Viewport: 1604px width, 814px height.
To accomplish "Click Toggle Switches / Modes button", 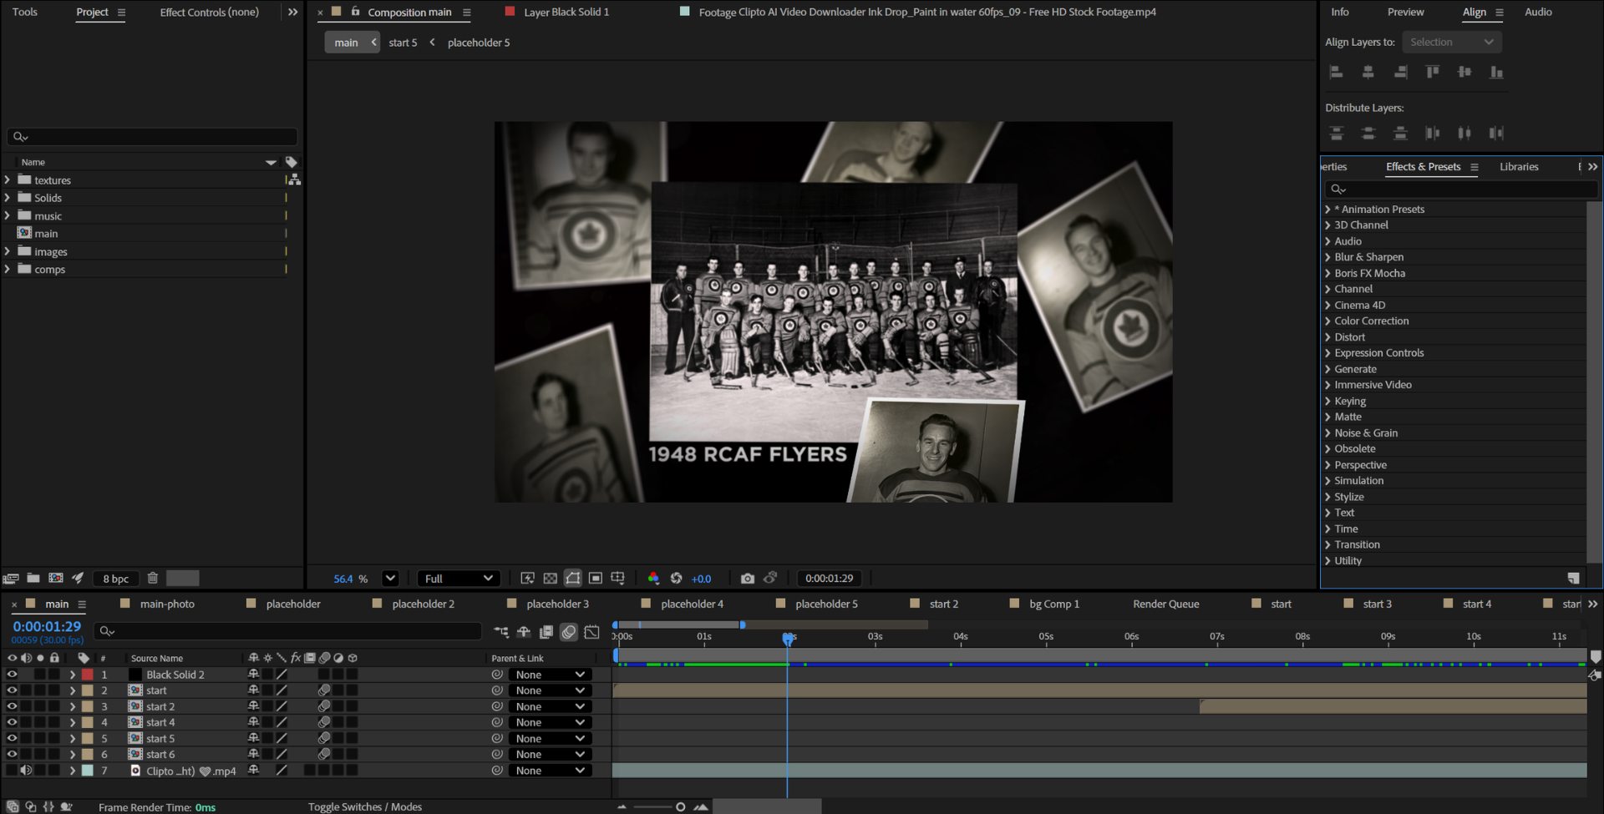I will (x=365, y=806).
